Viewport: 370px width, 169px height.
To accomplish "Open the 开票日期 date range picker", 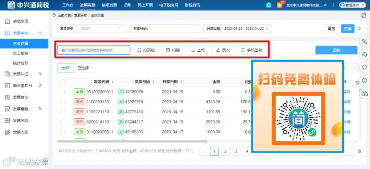I will pos(237,28).
